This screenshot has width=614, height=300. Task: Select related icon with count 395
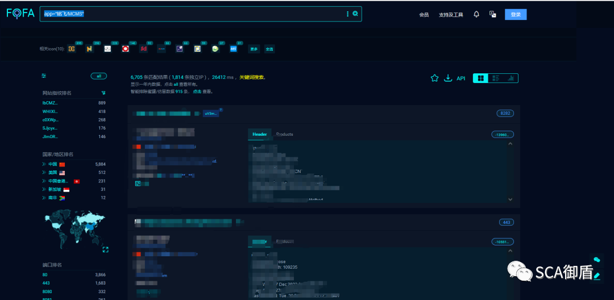click(x=71, y=49)
